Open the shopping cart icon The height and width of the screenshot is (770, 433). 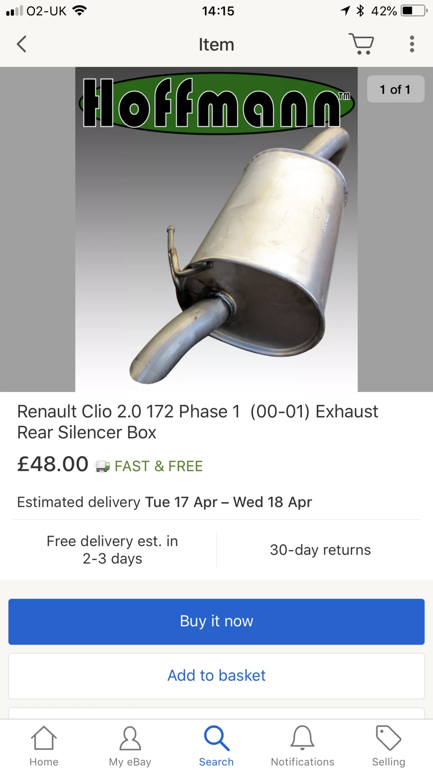(361, 44)
